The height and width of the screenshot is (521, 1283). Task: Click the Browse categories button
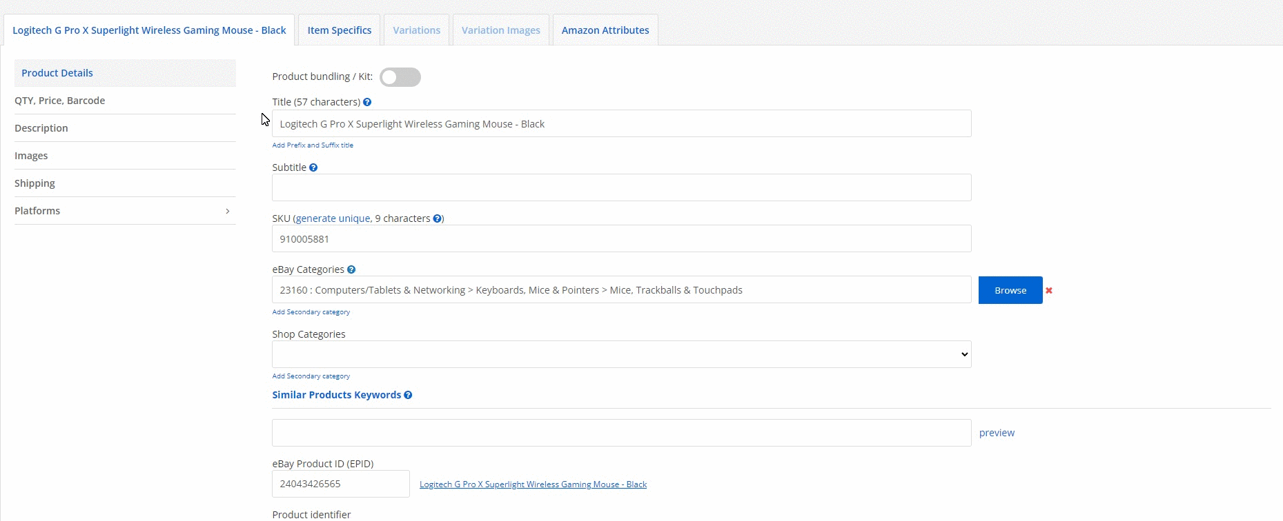[1010, 290]
